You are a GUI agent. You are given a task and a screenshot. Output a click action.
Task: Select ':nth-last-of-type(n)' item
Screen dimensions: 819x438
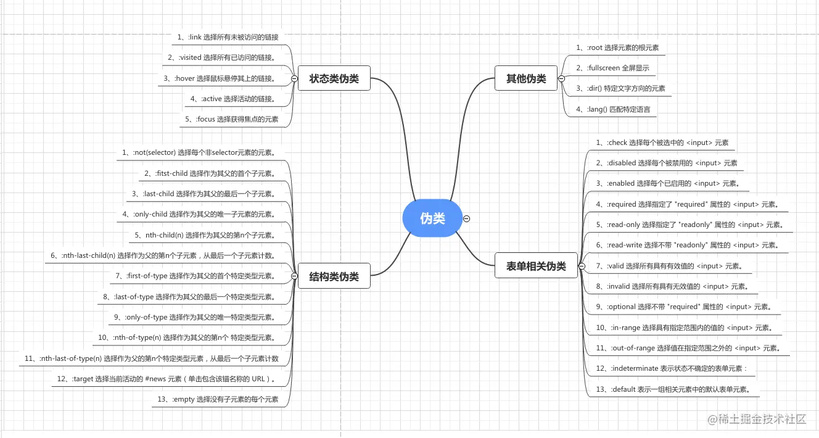pos(151,358)
